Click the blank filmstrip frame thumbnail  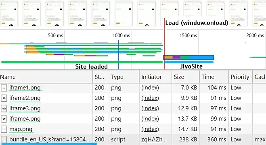pyautogui.click(x=124, y=14)
